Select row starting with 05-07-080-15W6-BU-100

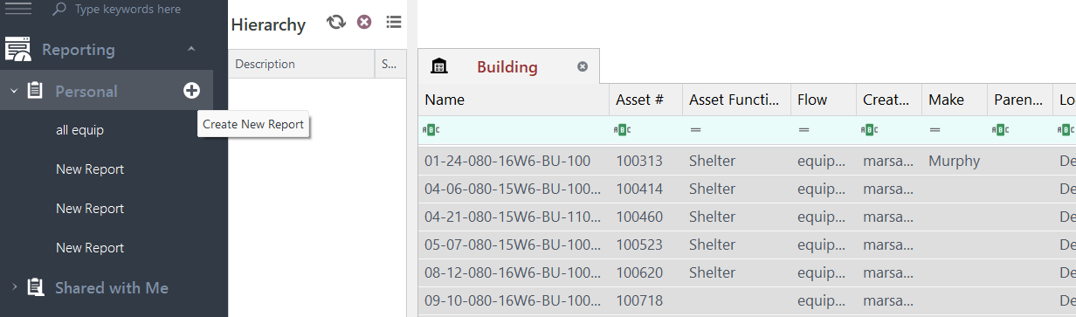click(x=747, y=245)
